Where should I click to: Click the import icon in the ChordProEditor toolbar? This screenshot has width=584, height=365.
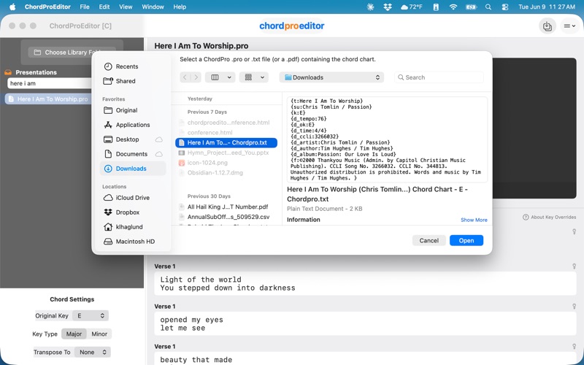coord(547,26)
